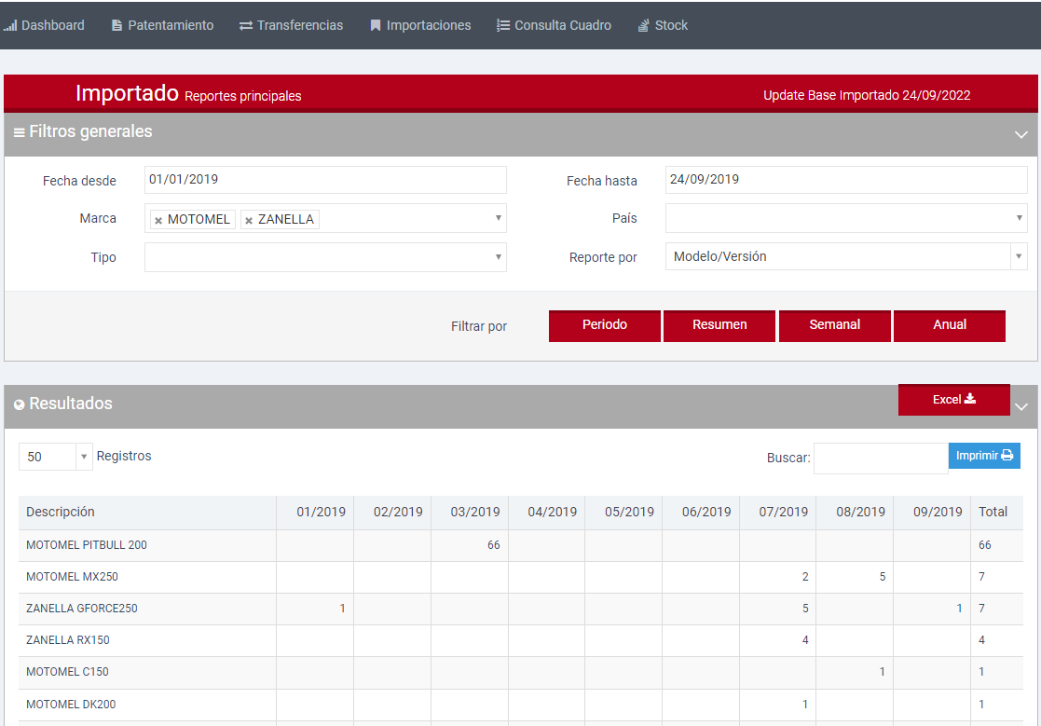The height and width of the screenshot is (726, 1041).
Task: Click the Anual filter button
Action: 949,325
